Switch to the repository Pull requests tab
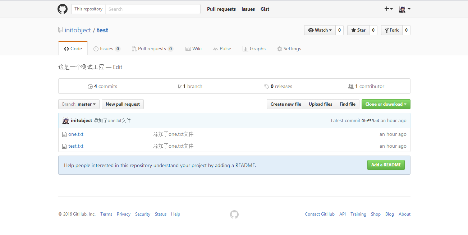The height and width of the screenshot is (235, 468). click(152, 49)
